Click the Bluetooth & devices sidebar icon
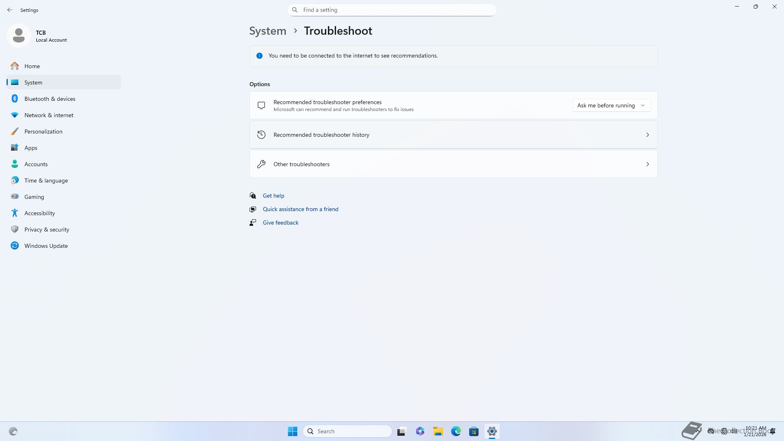 click(15, 99)
